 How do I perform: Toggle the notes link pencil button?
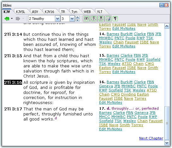click(x=108, y=19)
